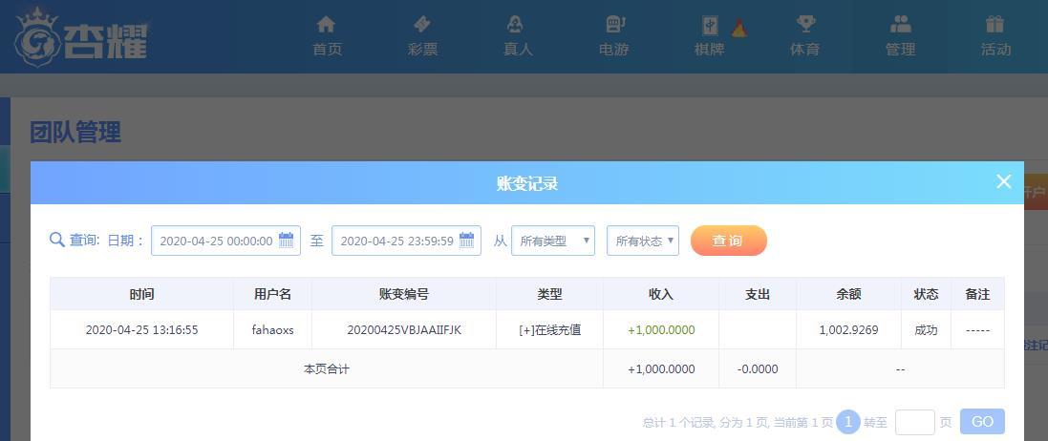Click the 收入 column header
1048x441 pixels.
[661, 294]
